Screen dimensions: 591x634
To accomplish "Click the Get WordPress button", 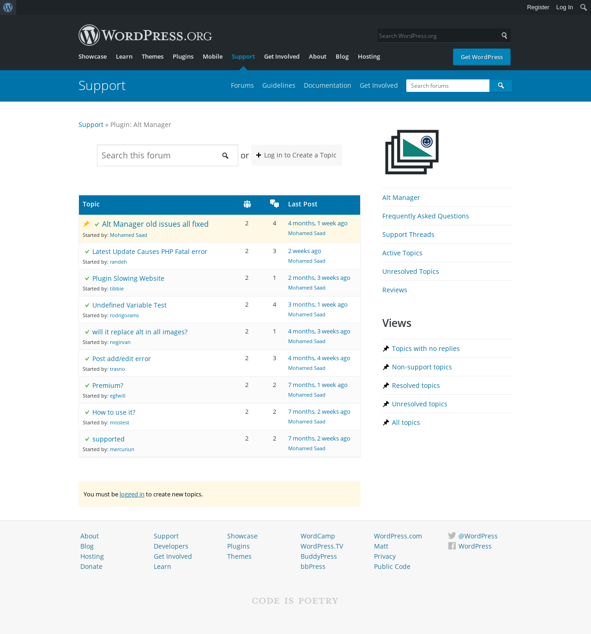I will click(482, 57).
